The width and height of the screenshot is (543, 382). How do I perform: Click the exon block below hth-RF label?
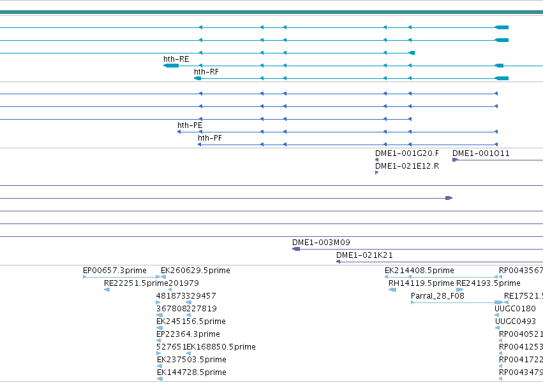tap(197, 78)
